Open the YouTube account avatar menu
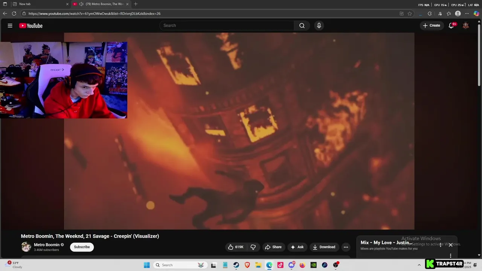 pos(466,26)
